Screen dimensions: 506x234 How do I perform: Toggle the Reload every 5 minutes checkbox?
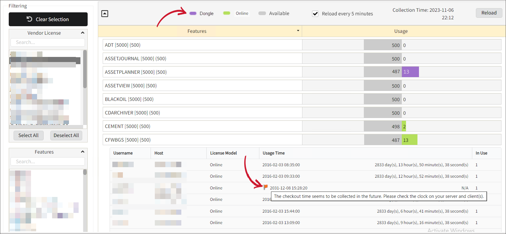point(315,14)
